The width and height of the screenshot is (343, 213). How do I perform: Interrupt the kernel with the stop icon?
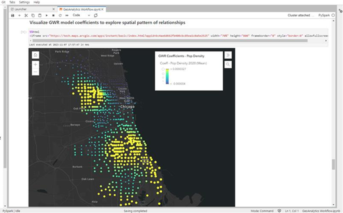click(x=53, y=16)
